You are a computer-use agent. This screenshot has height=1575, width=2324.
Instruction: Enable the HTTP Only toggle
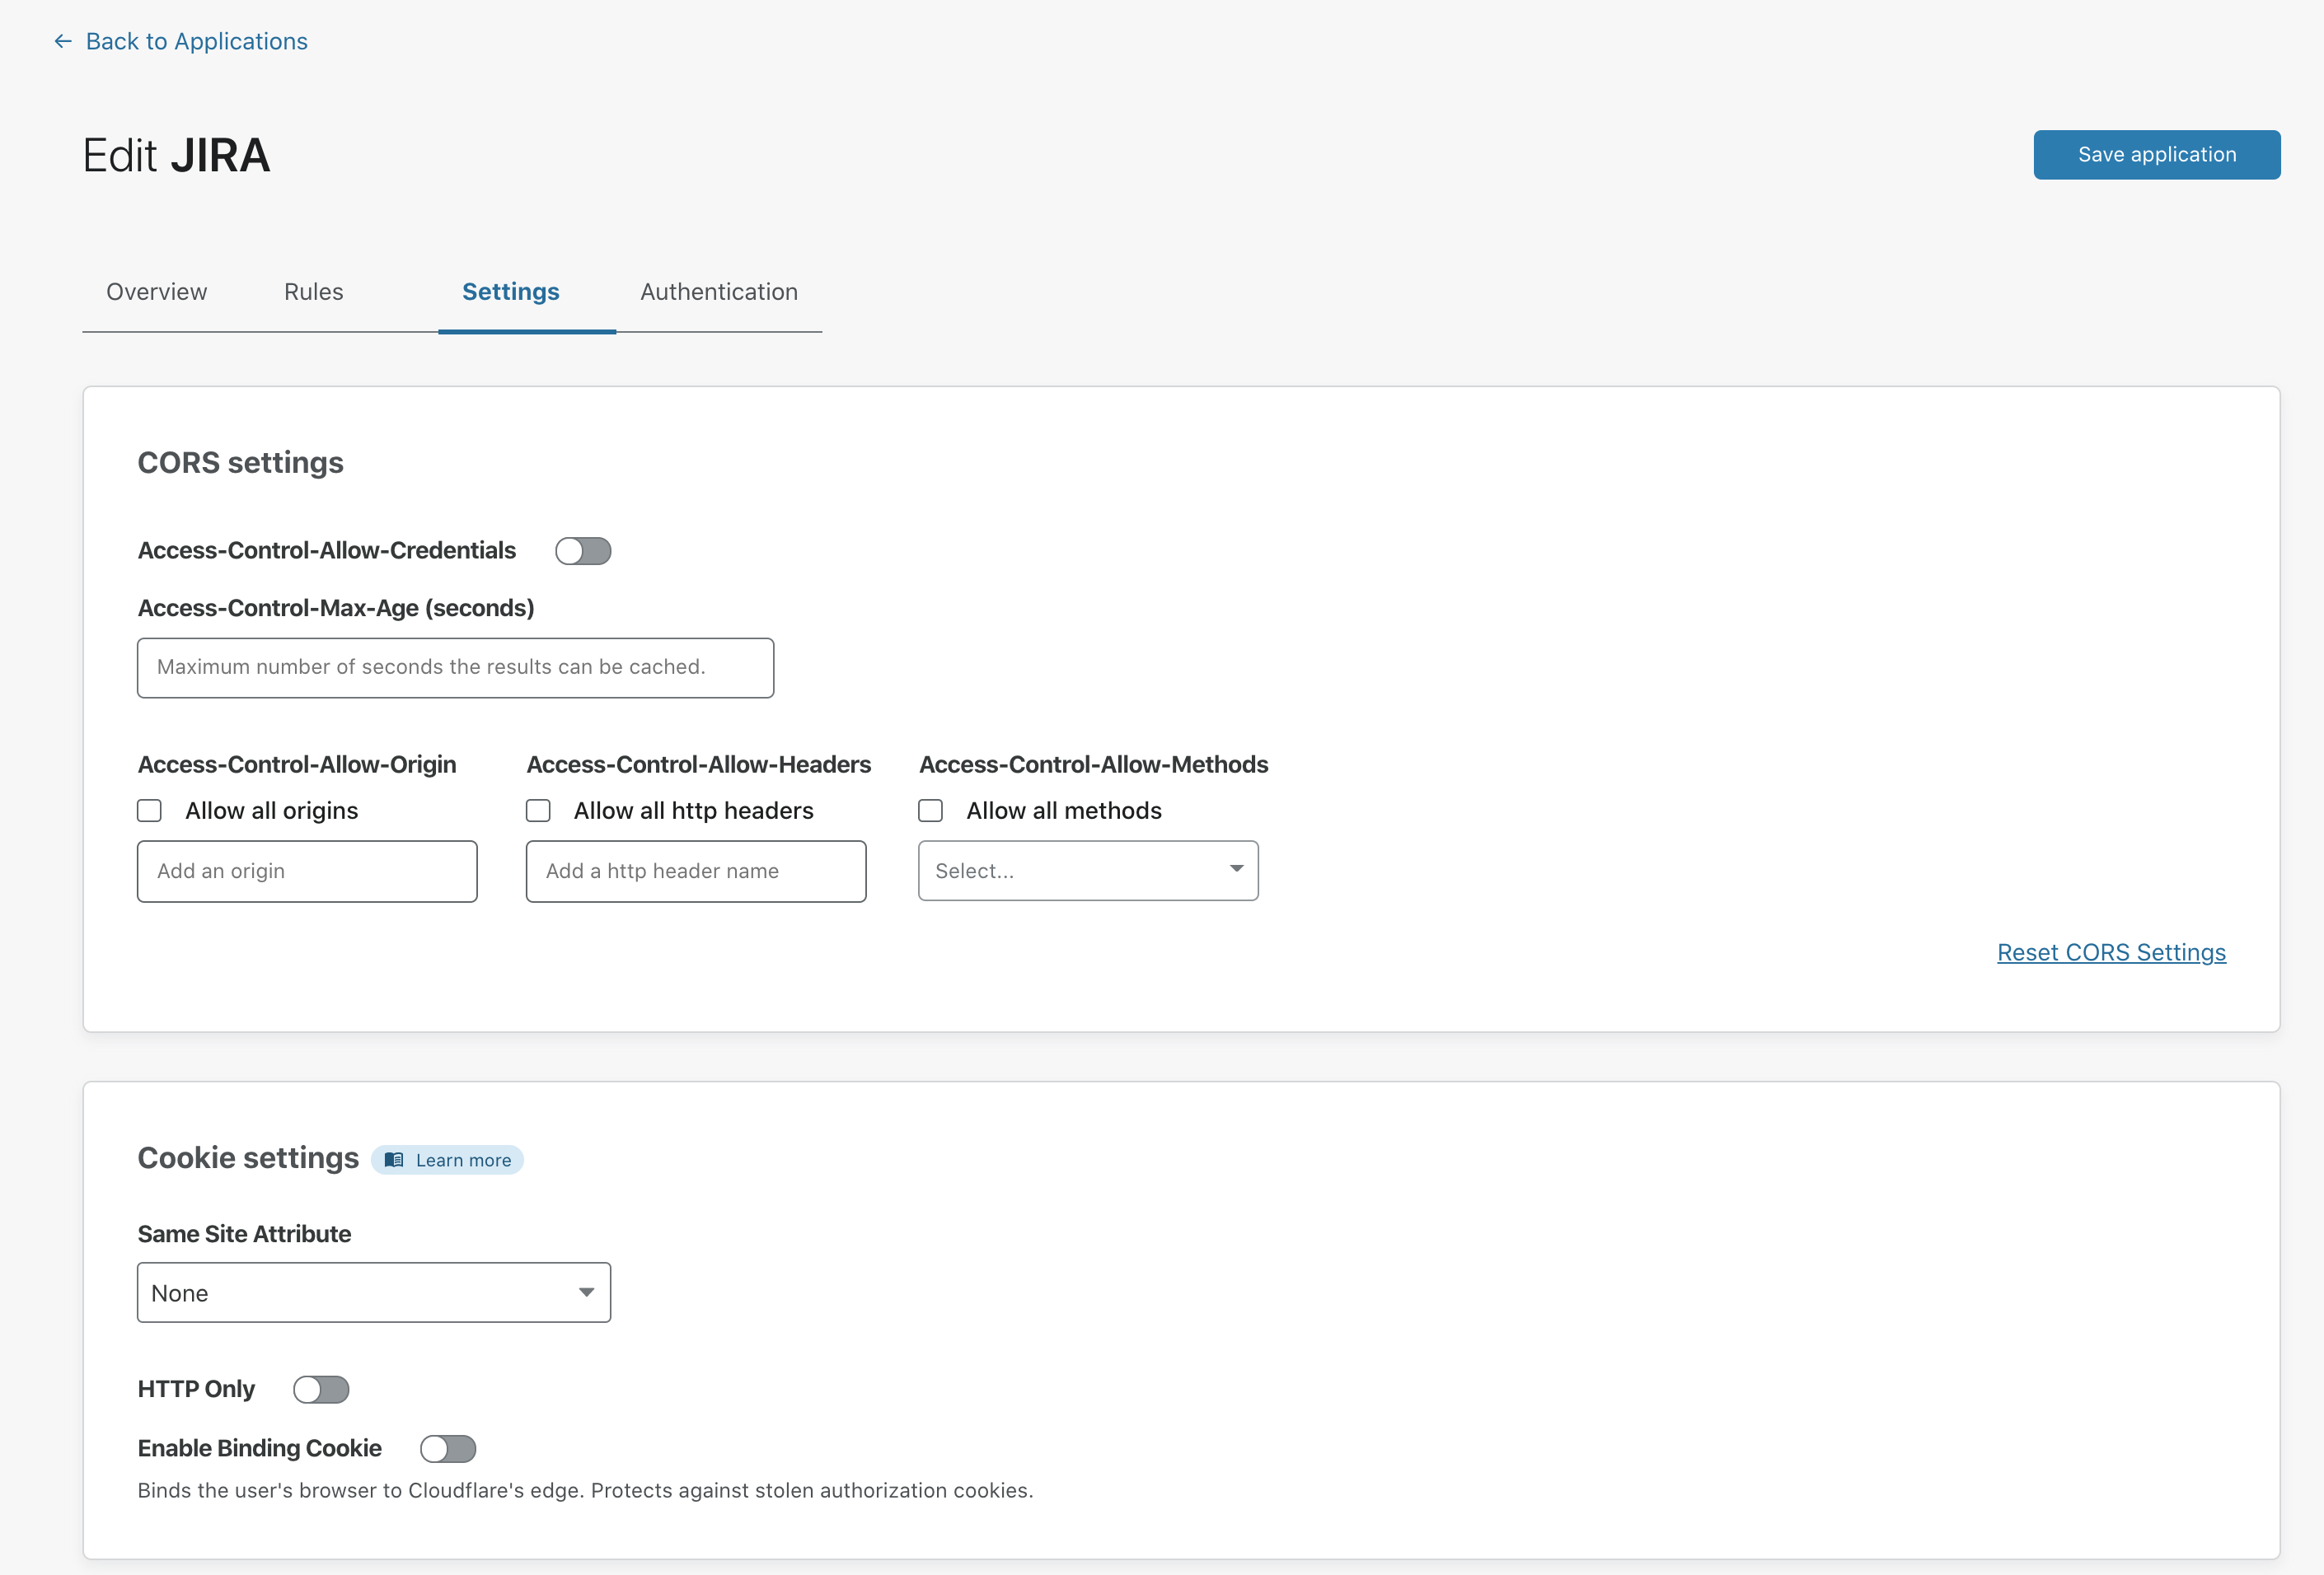tap(320, 1389)
